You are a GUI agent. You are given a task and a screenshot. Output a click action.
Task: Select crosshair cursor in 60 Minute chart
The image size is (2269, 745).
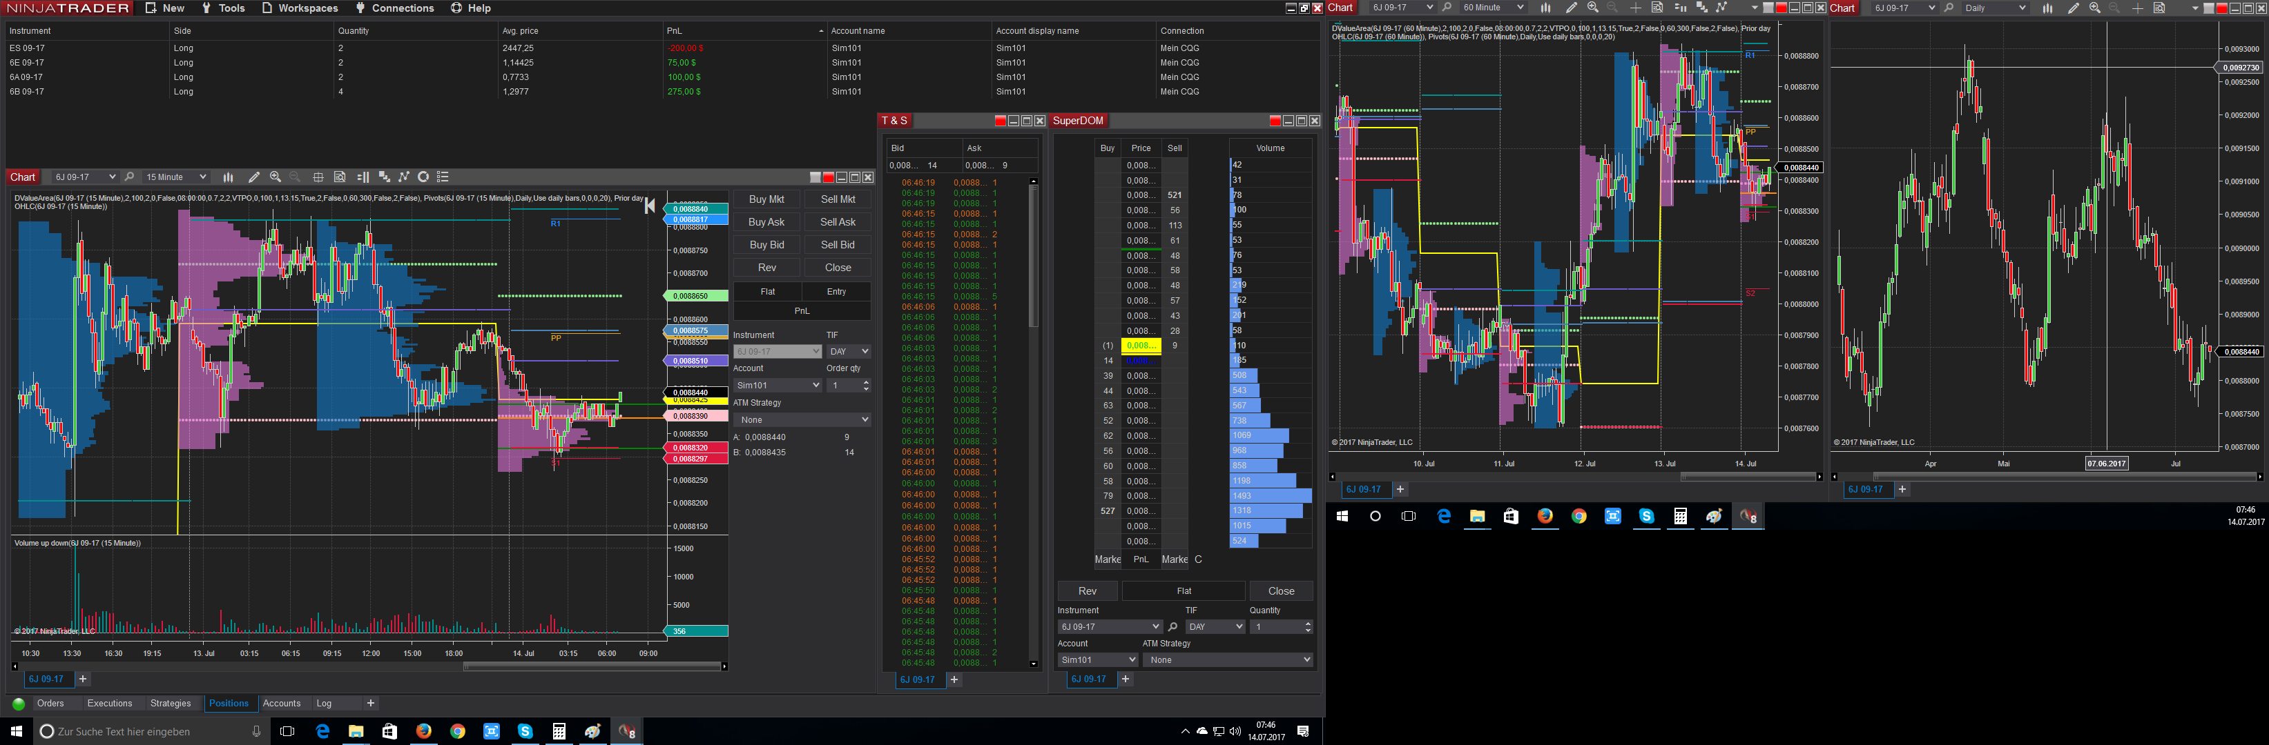(x=1635, y=8)
